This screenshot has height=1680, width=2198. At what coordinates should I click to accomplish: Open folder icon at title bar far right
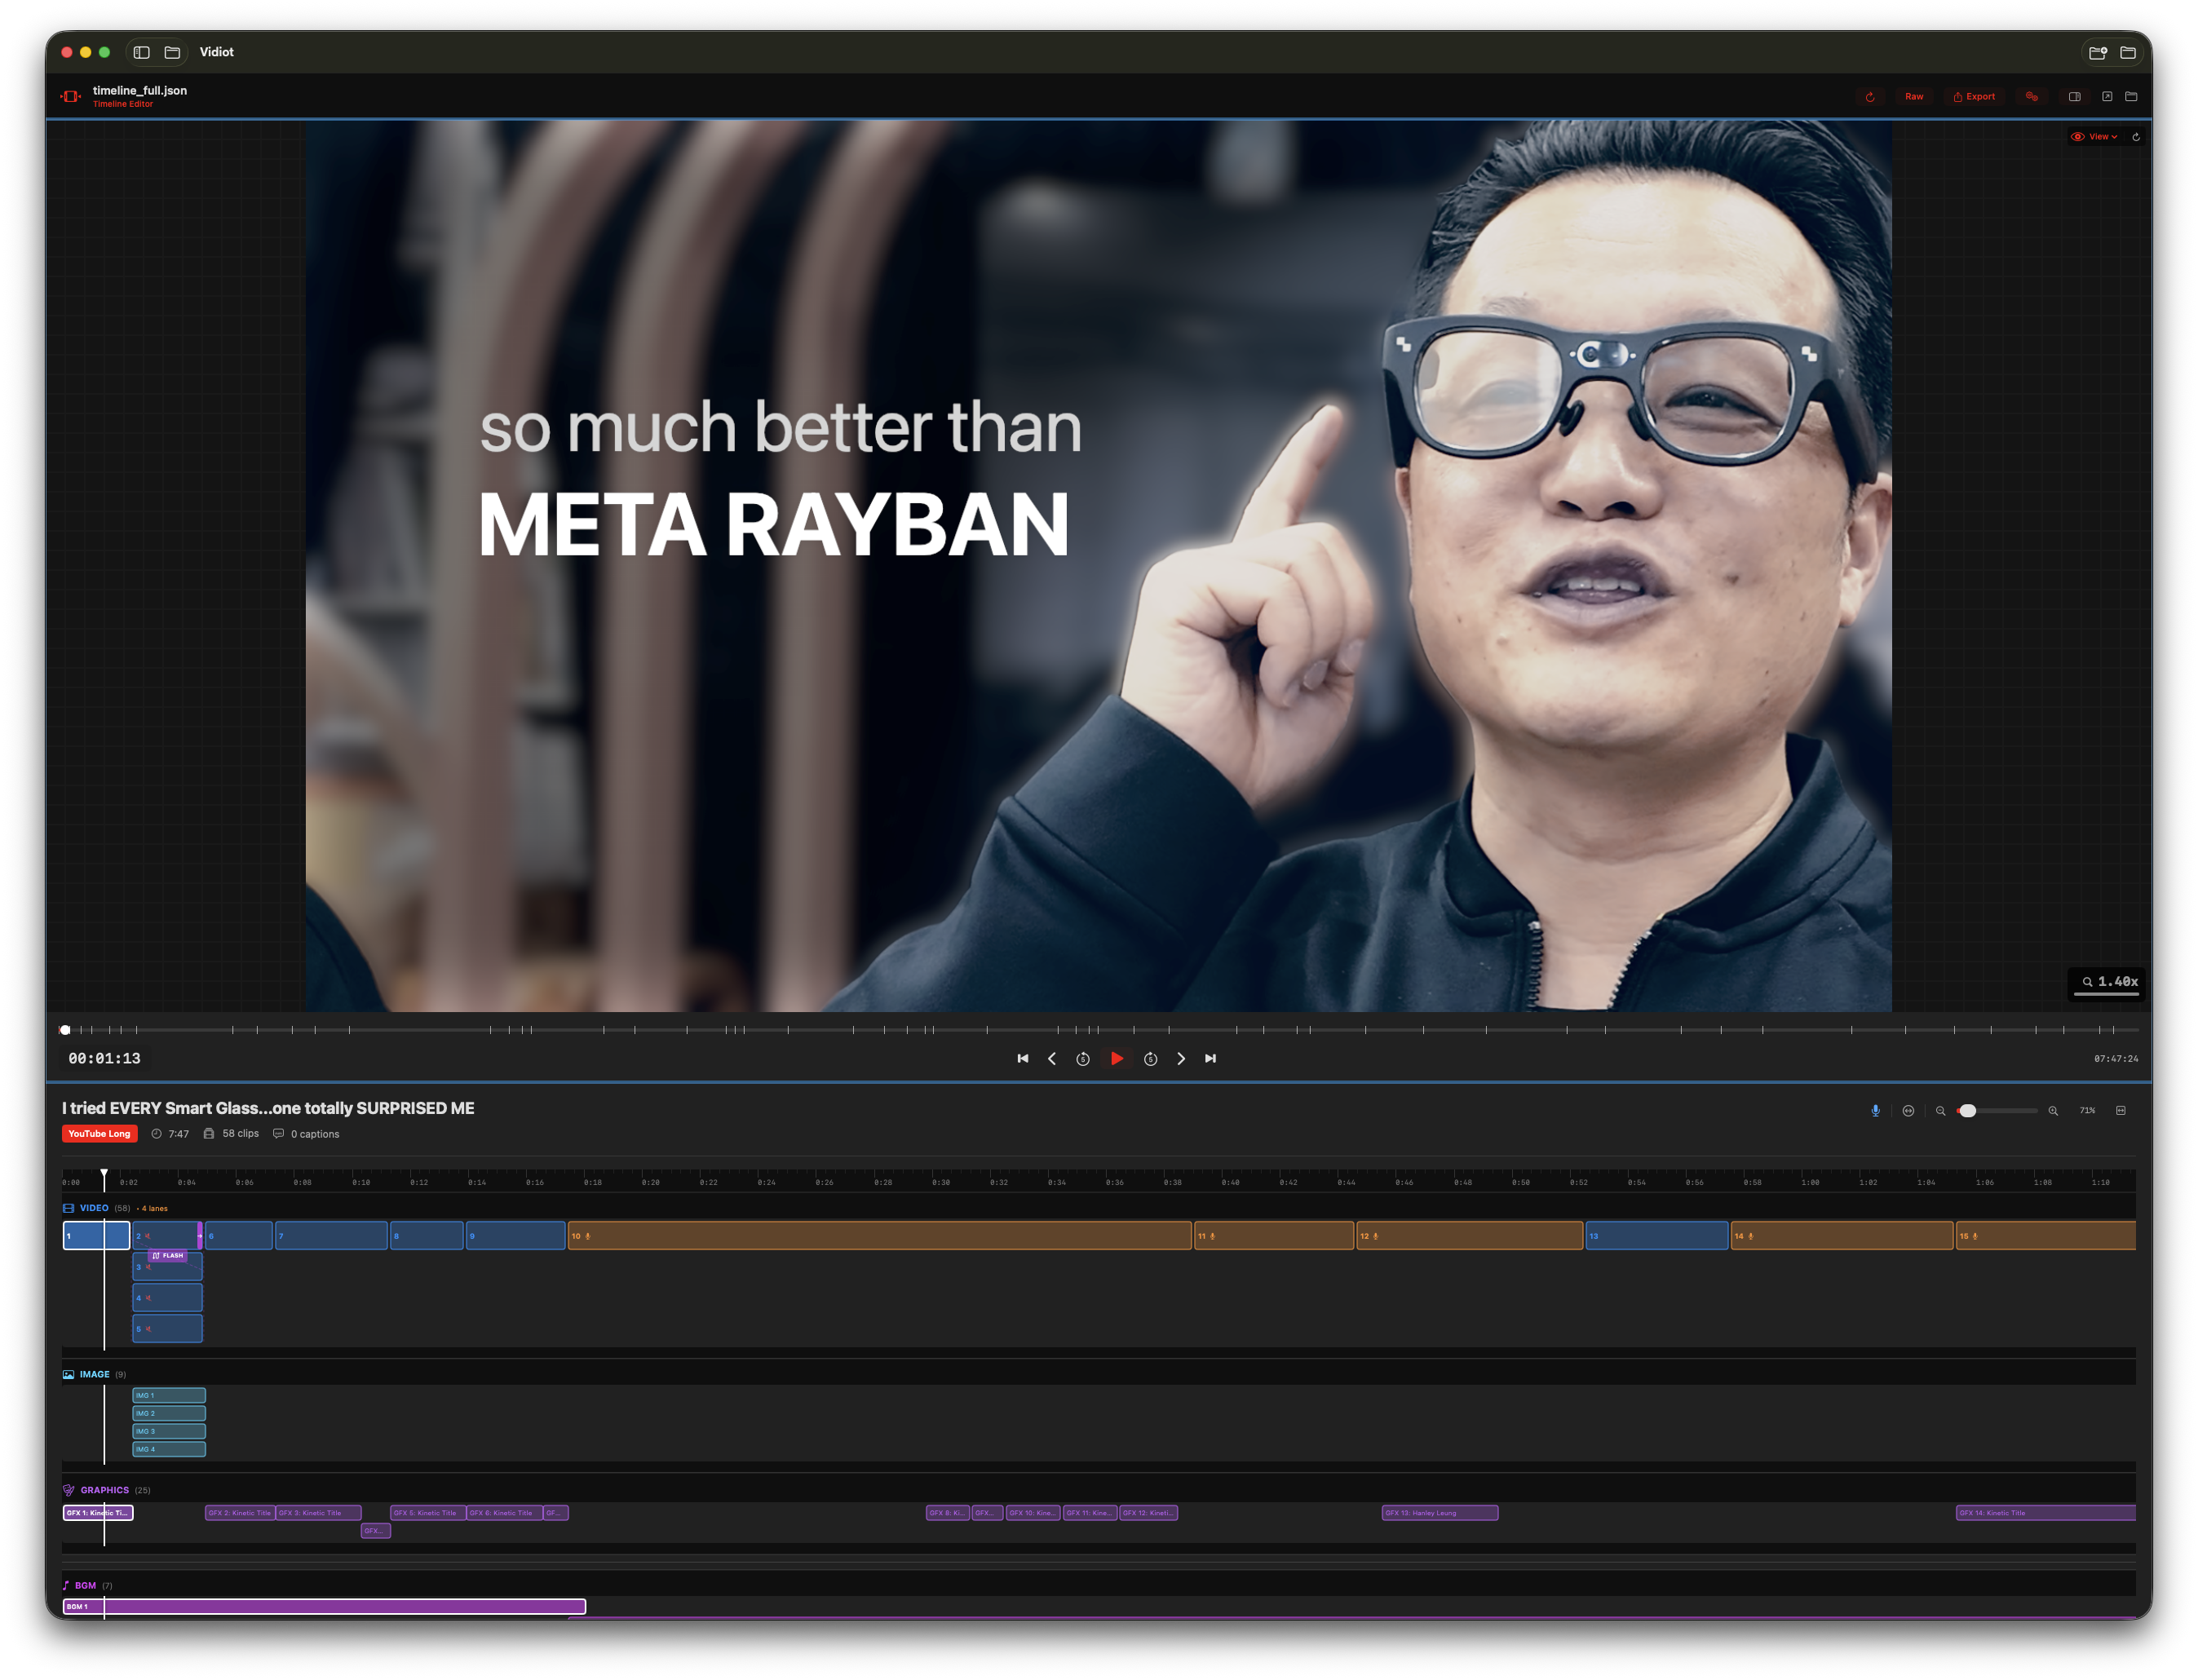2128,52
